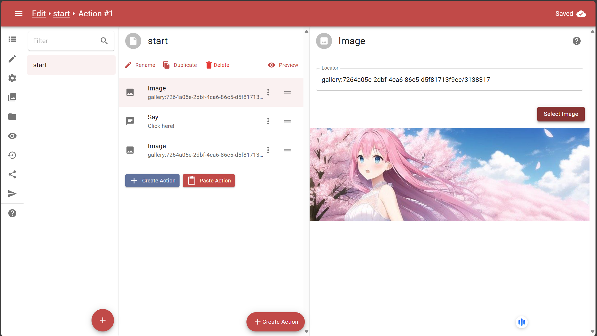The image size is (597, 336).
Task: Click the start breadcrumb link
Action: [x=61, y=14]
